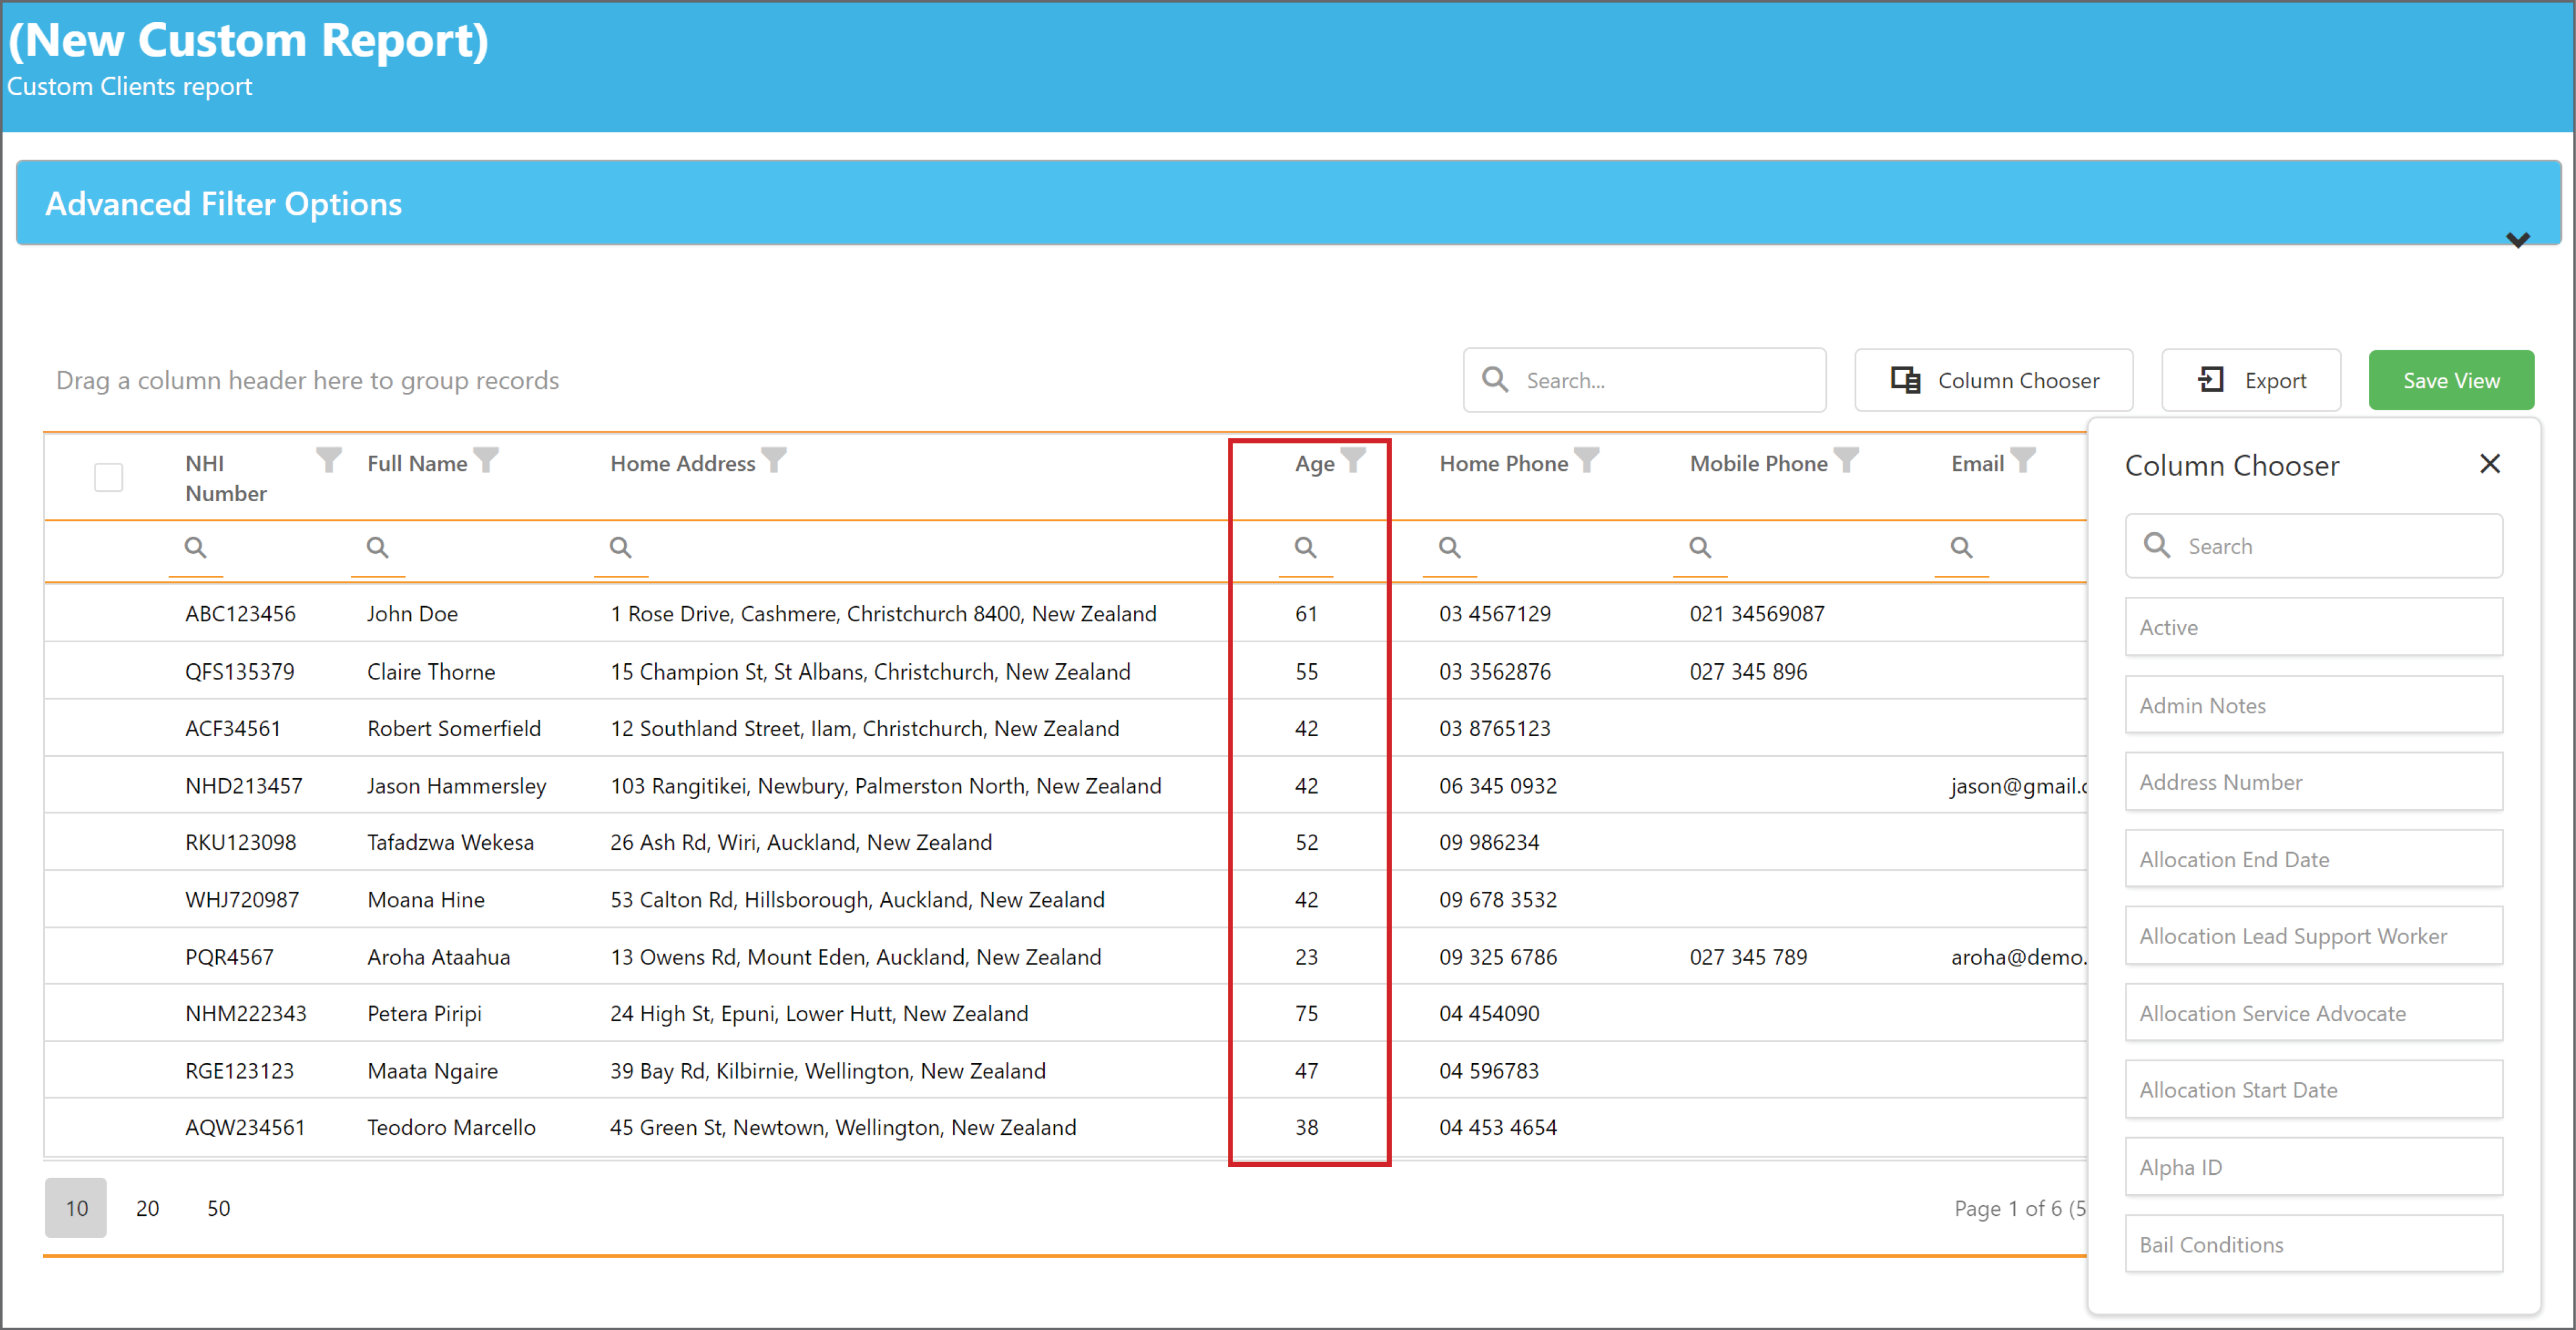Sort by Email column header
This screenshot has width=2576, height=1330.
coord(1977,463)
